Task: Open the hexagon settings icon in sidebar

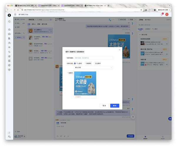Action: tap(9, 56)
